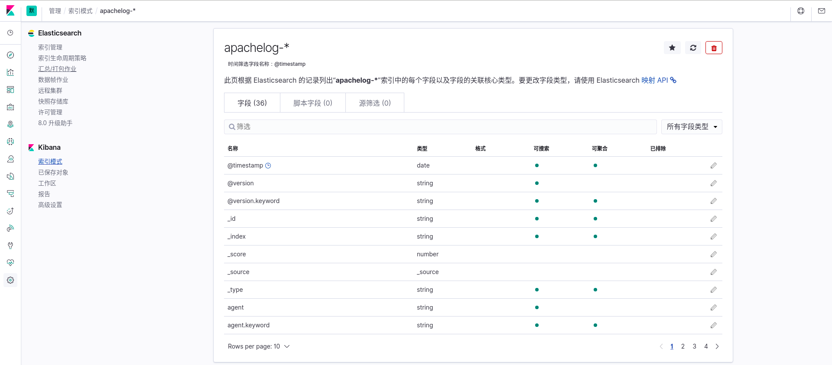Image resolution: width=832 pixels, height=365 pixels.
Task: Open the space selector avatar
Action: click(32, 11)
